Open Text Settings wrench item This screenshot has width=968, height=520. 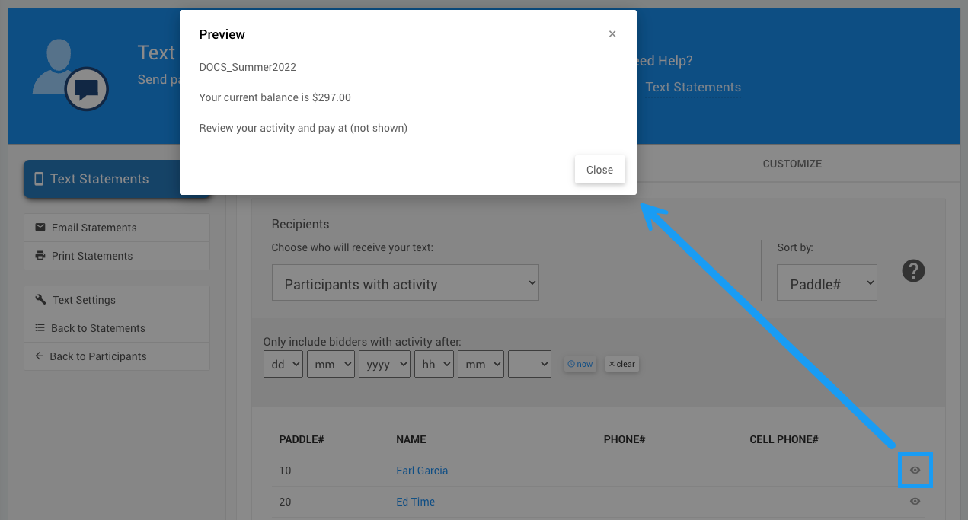(x=117, y=300)
